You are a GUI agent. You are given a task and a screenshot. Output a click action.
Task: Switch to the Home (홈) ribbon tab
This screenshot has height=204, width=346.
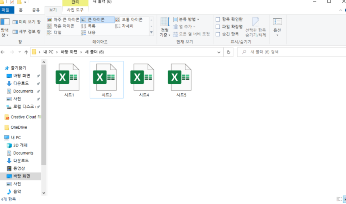coord(21,10)
